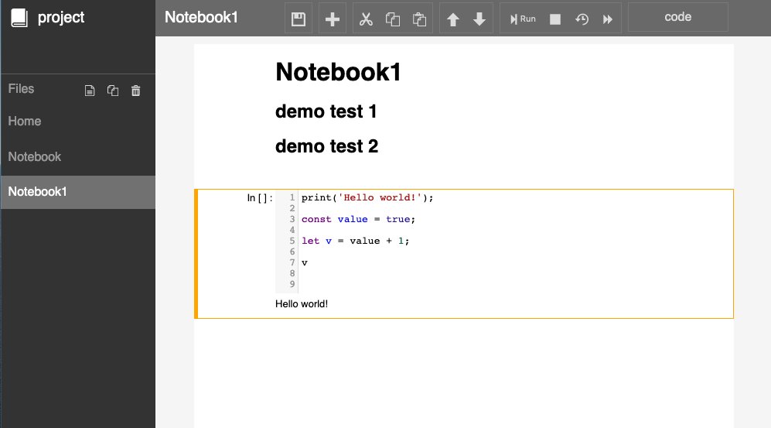This screenshot has width=771, height=428.
Task: Click the 'let v = value + 1;' line
Action: coord(355,241)
